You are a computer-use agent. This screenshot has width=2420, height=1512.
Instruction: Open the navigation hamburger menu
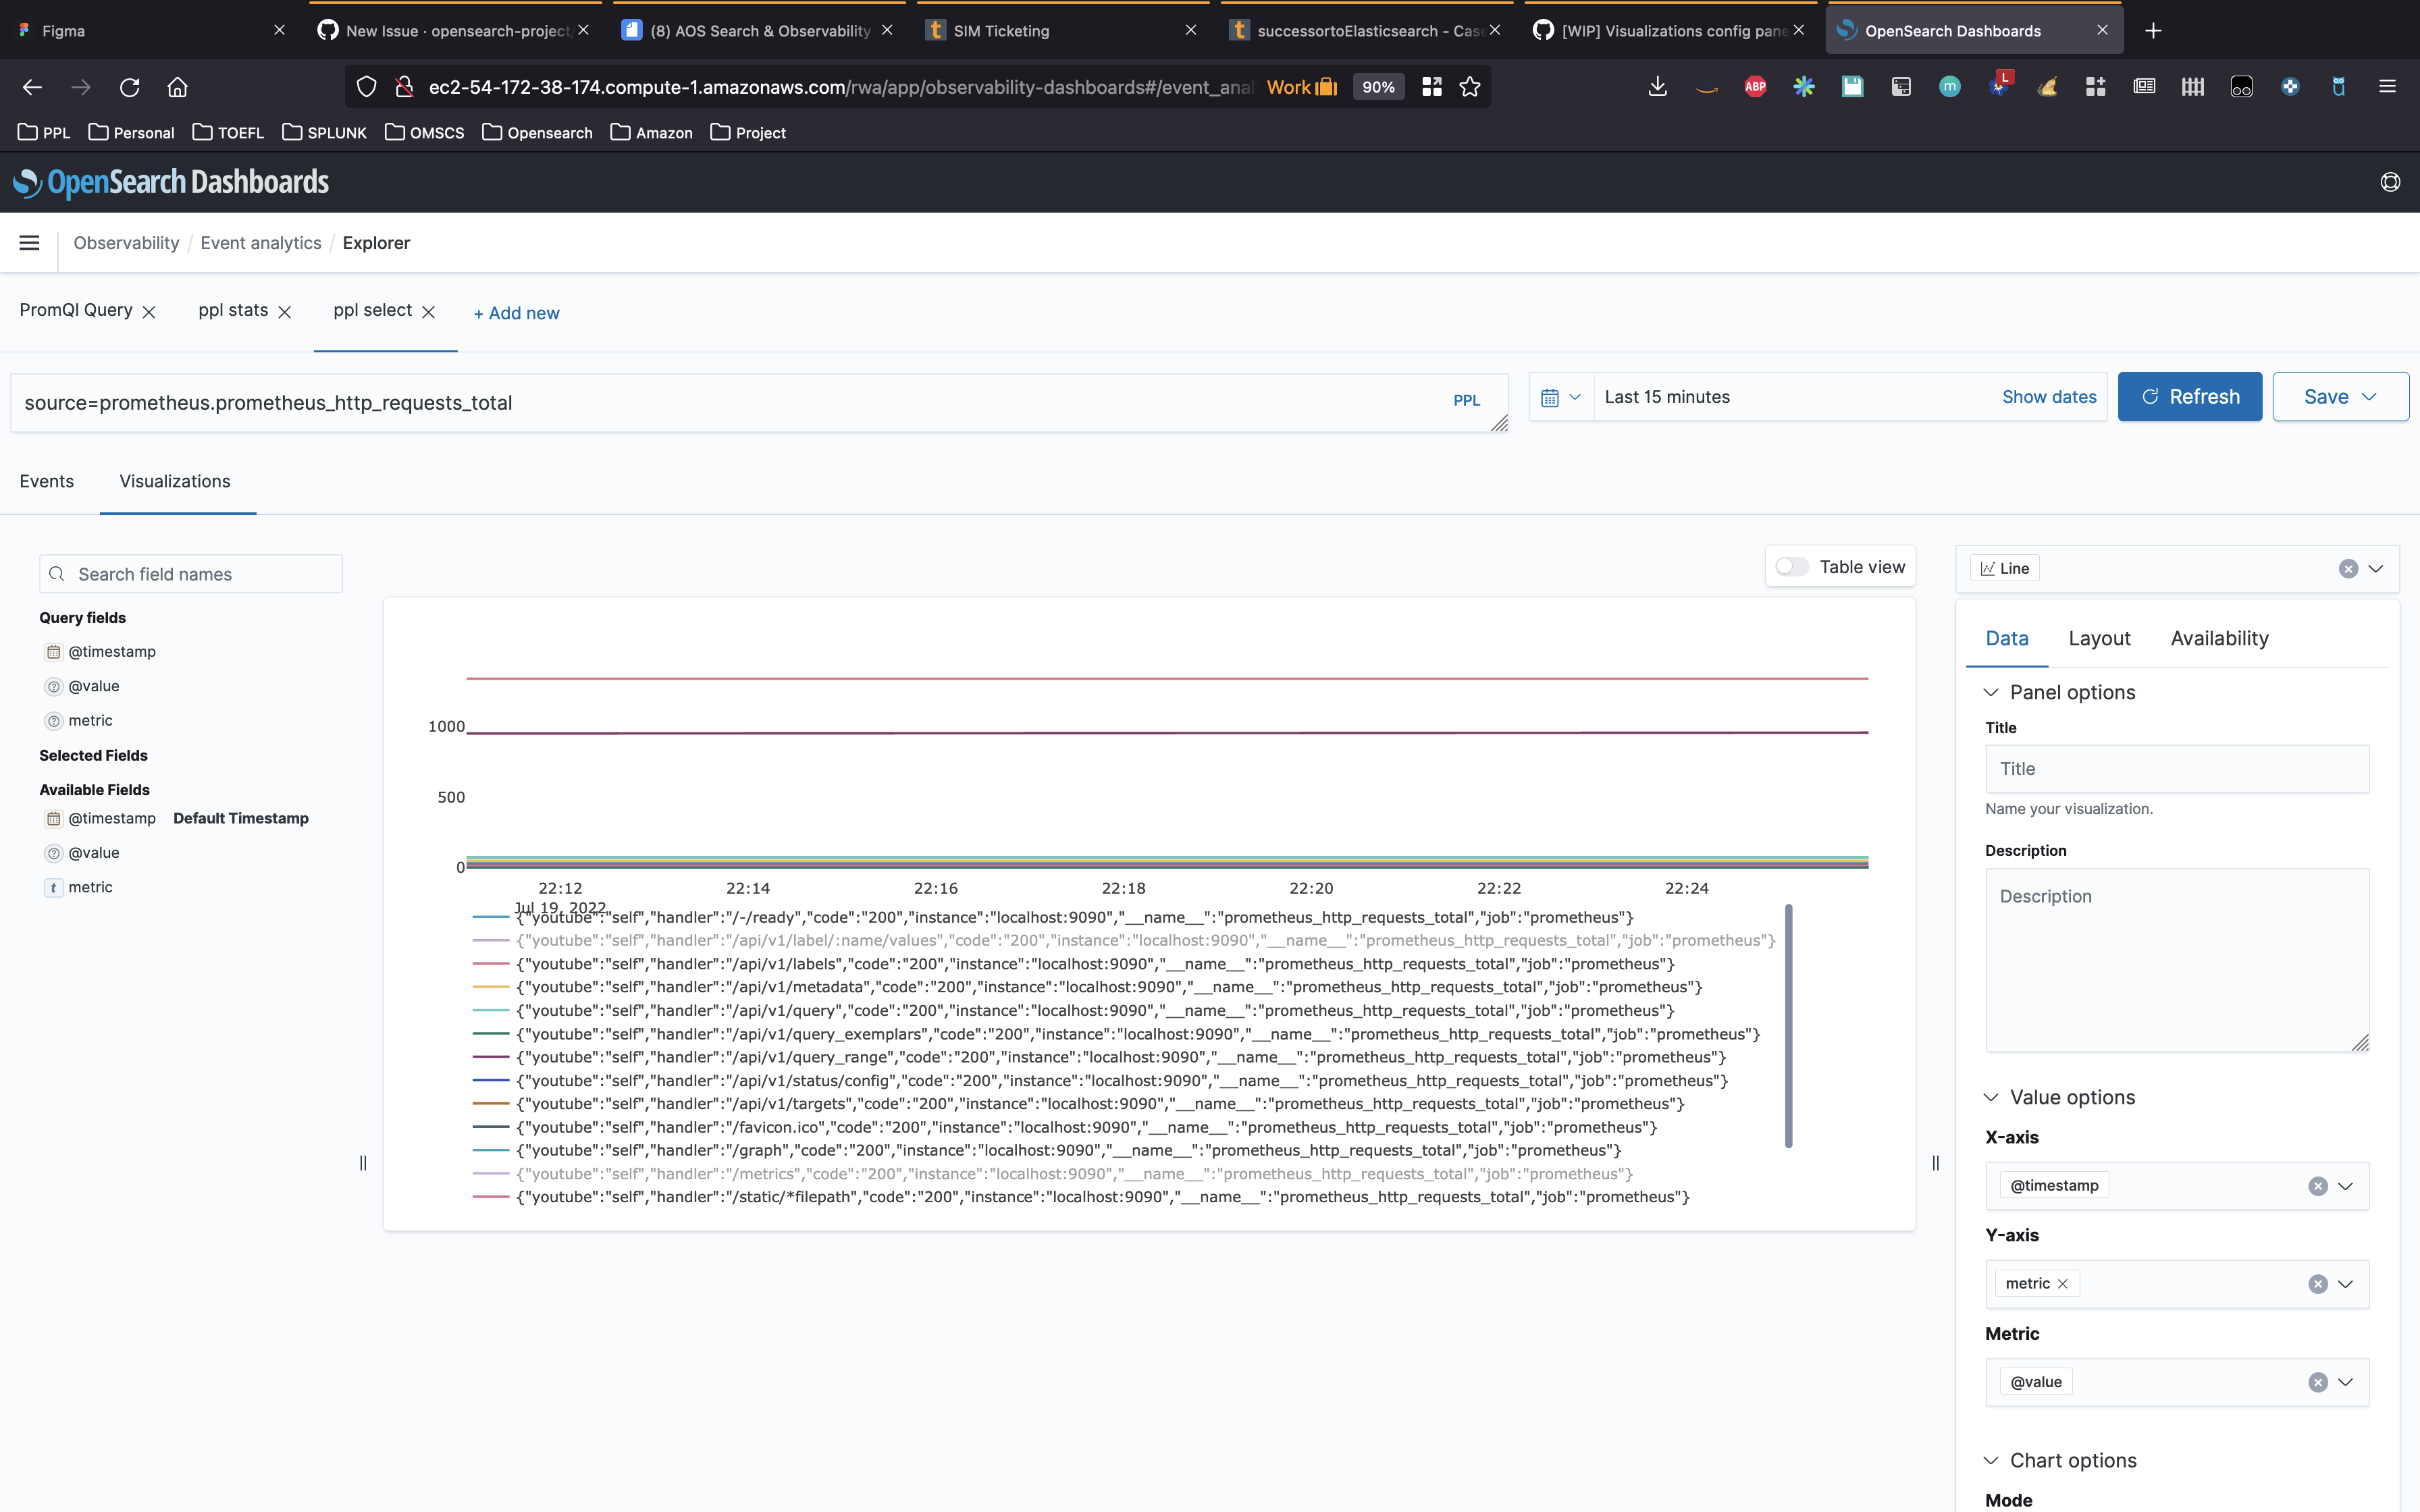point(29,242)
